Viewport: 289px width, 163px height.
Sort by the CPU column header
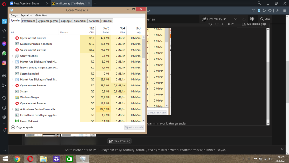point(88,30)
